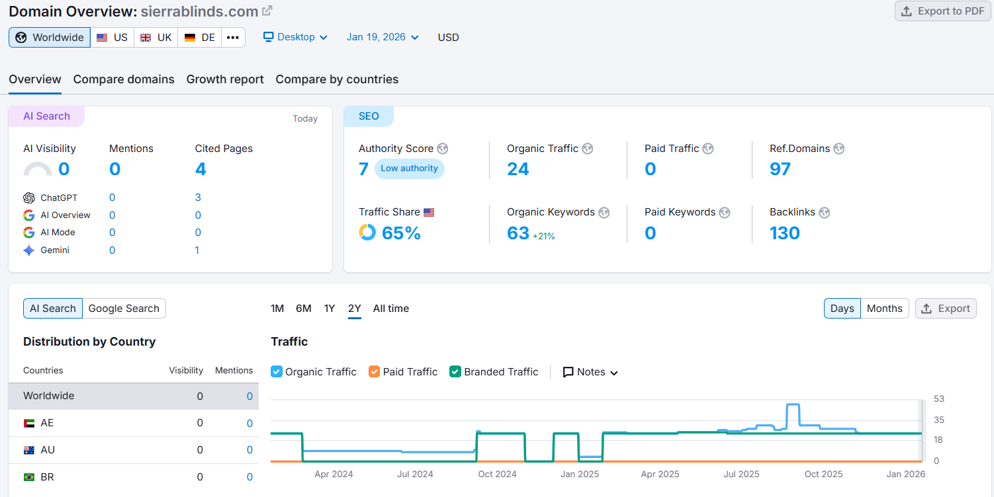Disable the Branded Traffic checkbox

[x=455, y=371]
